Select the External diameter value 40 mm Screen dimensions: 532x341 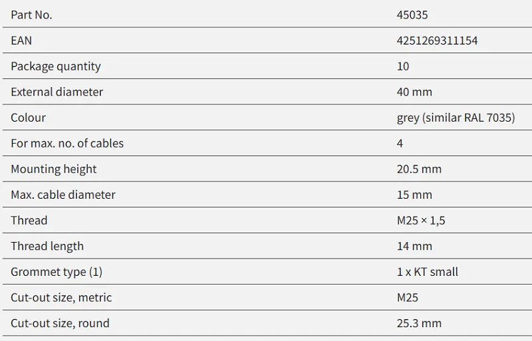[414, 92]
